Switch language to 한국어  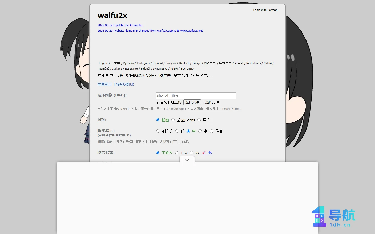coord(239,63)
